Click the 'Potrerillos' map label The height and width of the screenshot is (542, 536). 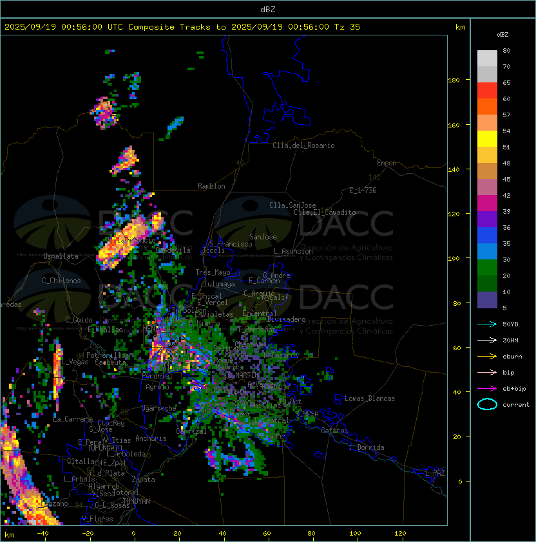coord(108,355)
